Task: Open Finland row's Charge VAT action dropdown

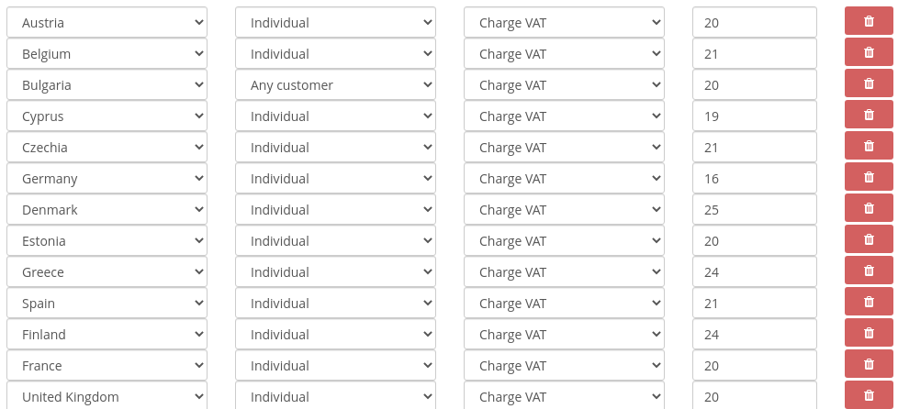Action: 564,335
